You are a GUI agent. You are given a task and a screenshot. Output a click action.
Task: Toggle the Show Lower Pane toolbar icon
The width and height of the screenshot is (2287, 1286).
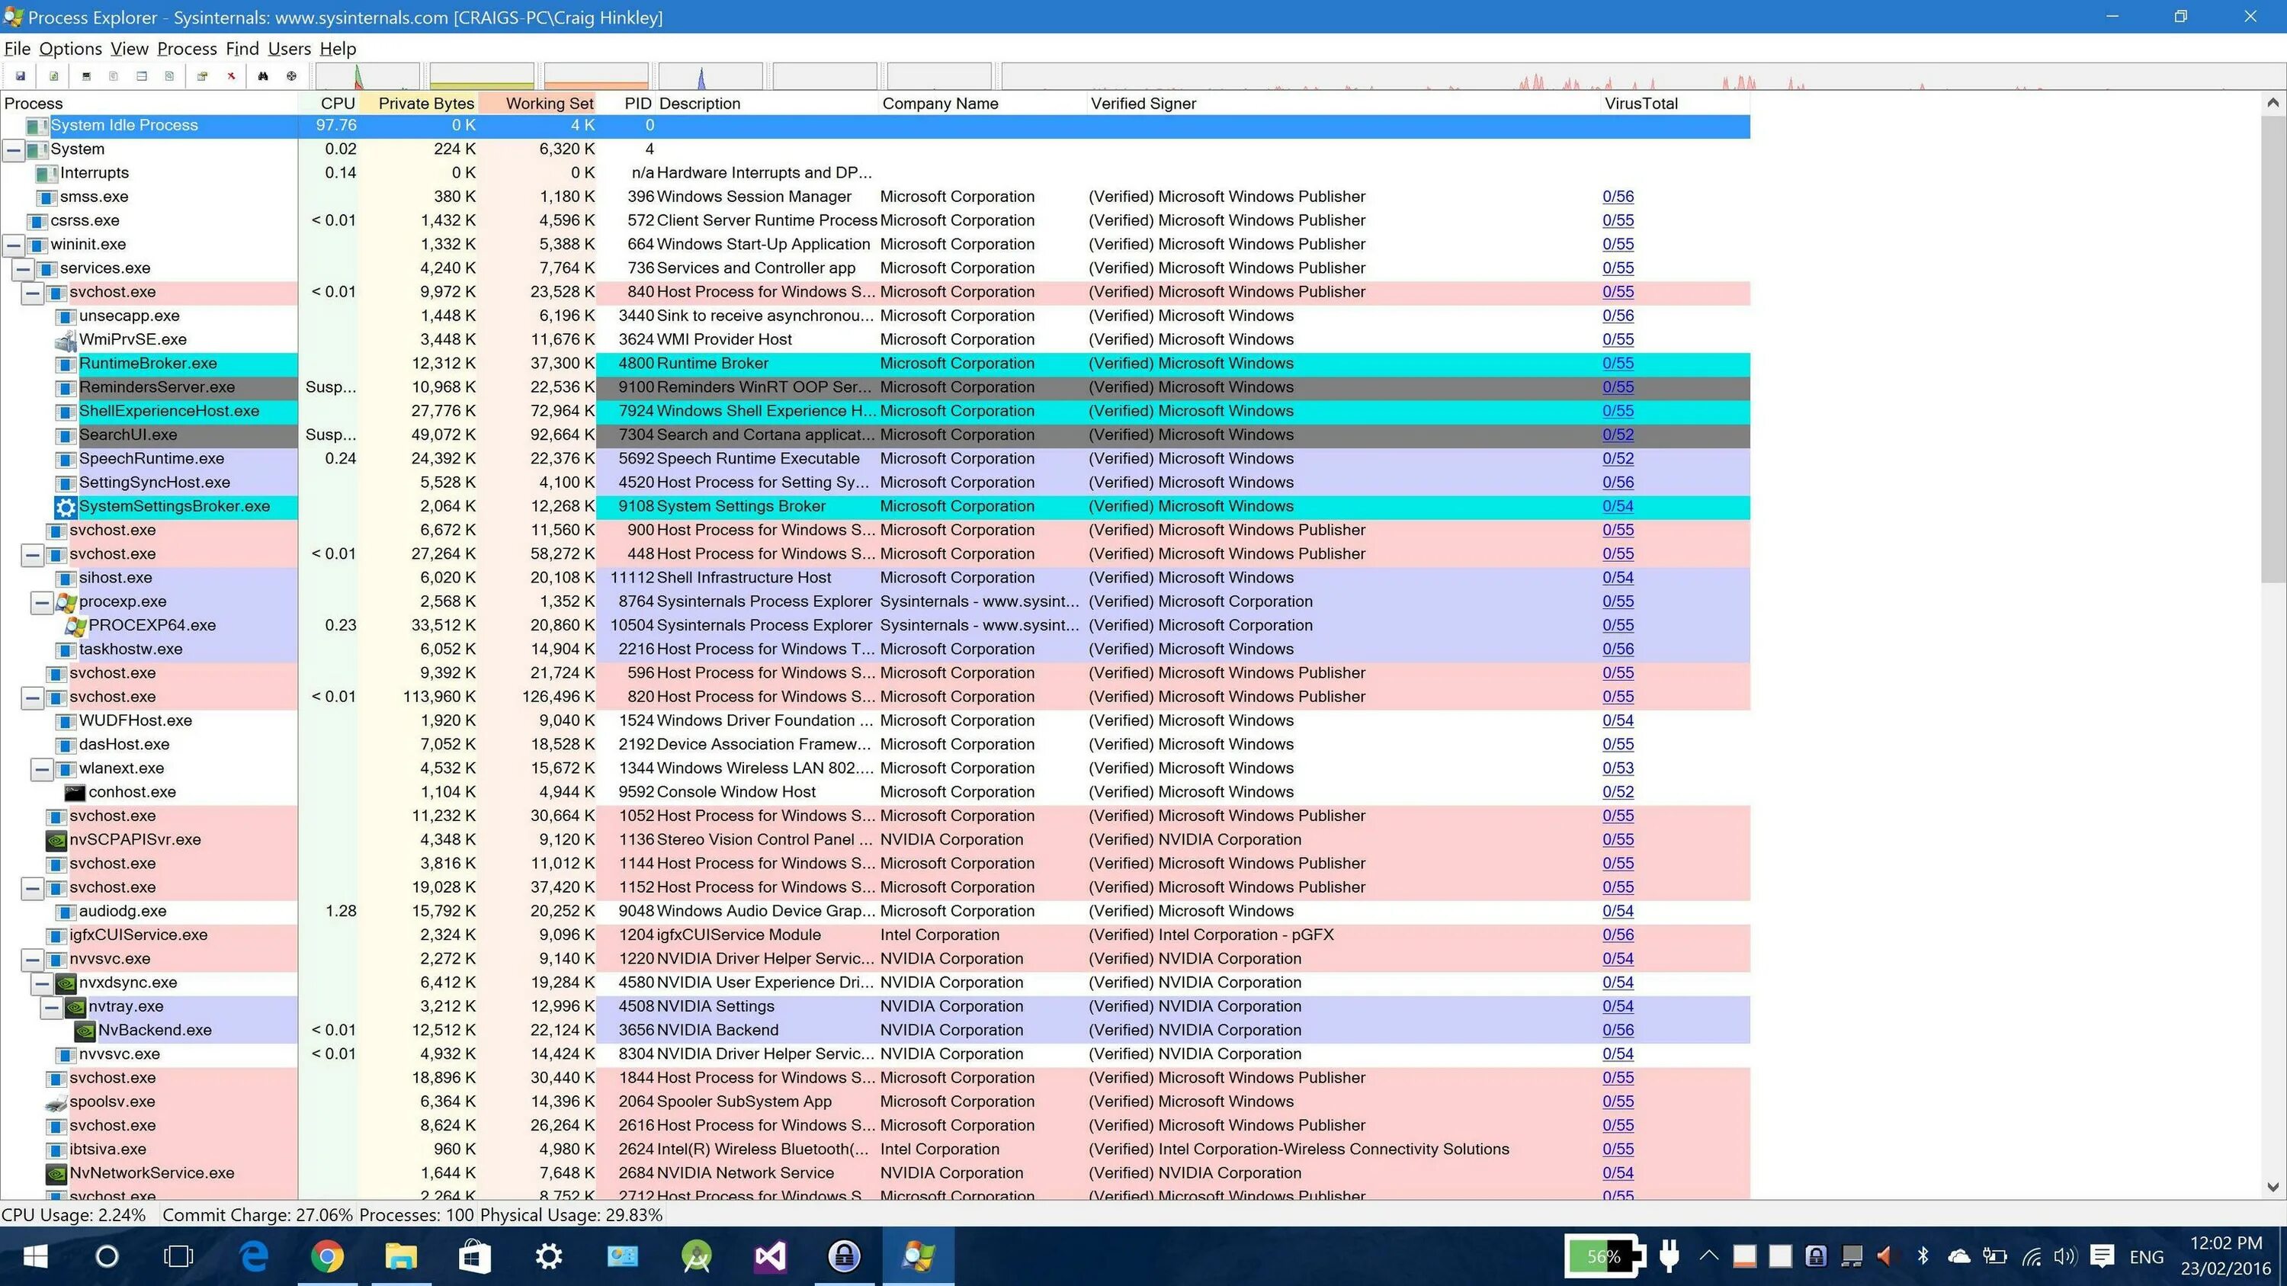[x=141, y=76]
